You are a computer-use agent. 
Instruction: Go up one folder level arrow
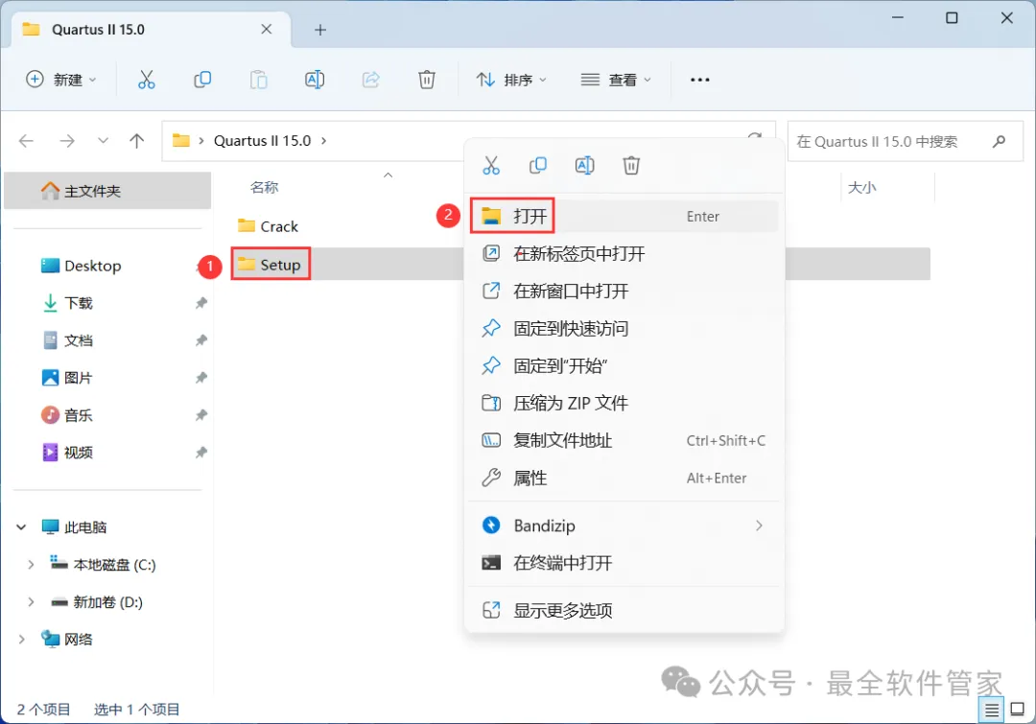(x=137, y=141)
